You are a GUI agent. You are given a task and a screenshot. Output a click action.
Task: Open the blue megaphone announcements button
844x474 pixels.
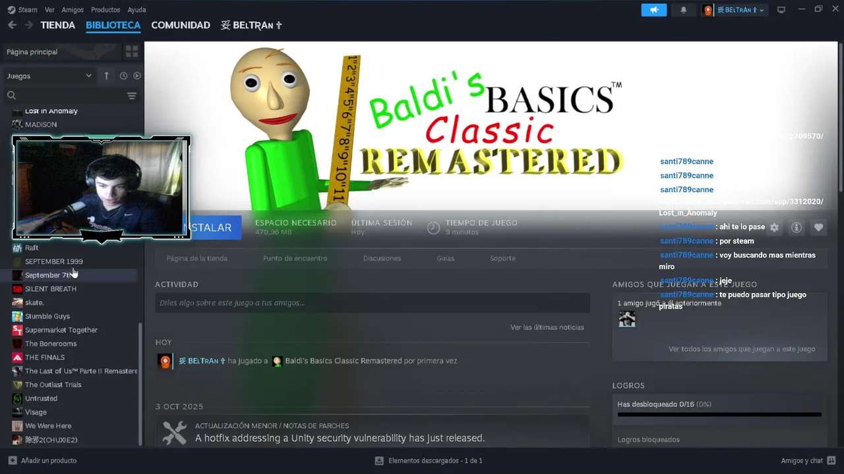click(x=654, y=10)
